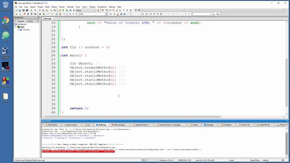The width and height of the screenshot is (290, 163).
Task: Switch to the Closed files list tab
Action: pyautogui.click(x=265, y=125)
